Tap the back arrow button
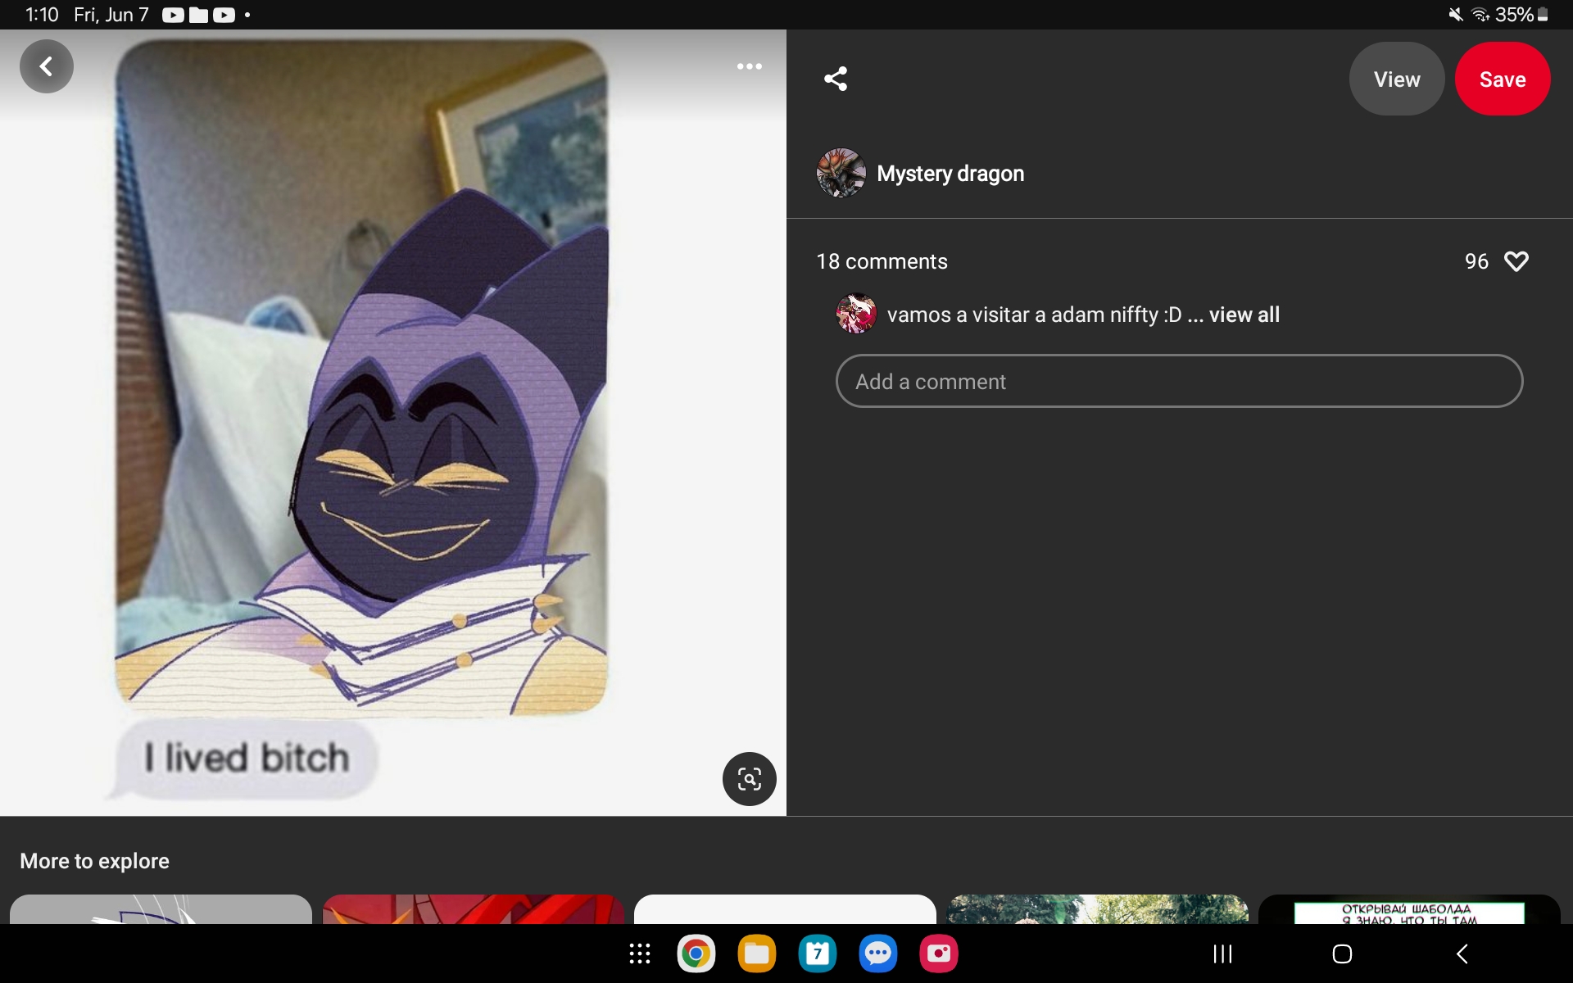The width and height of the screenshot is (1573, 983). click(47, 66)
